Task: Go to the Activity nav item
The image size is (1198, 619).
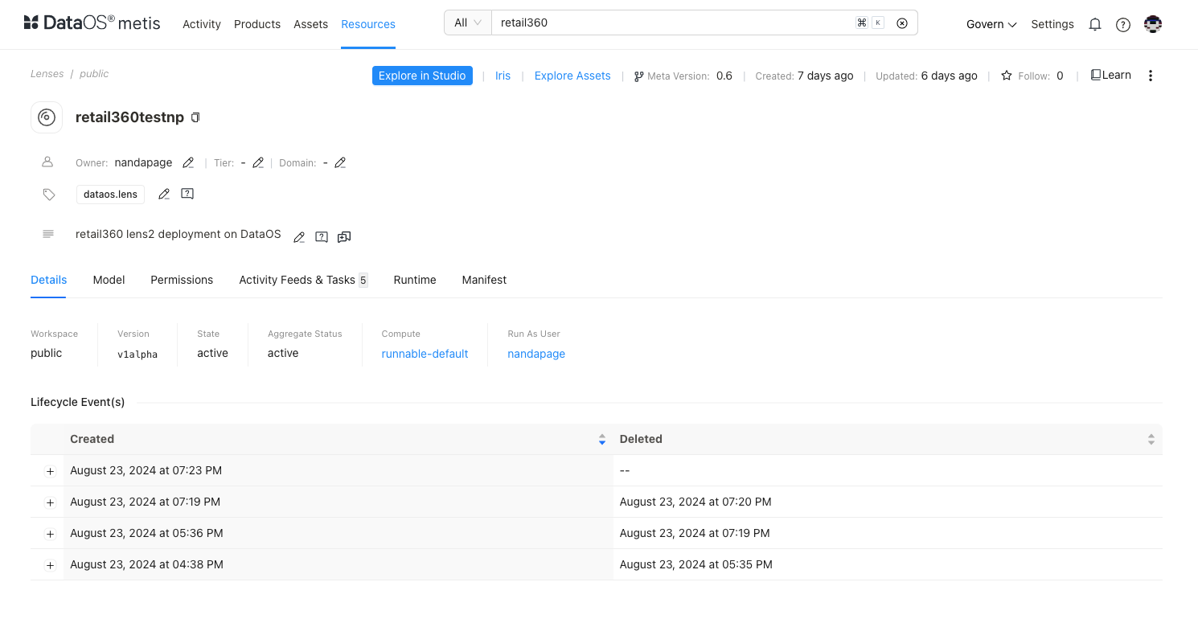Action: [x=202, y=24]
